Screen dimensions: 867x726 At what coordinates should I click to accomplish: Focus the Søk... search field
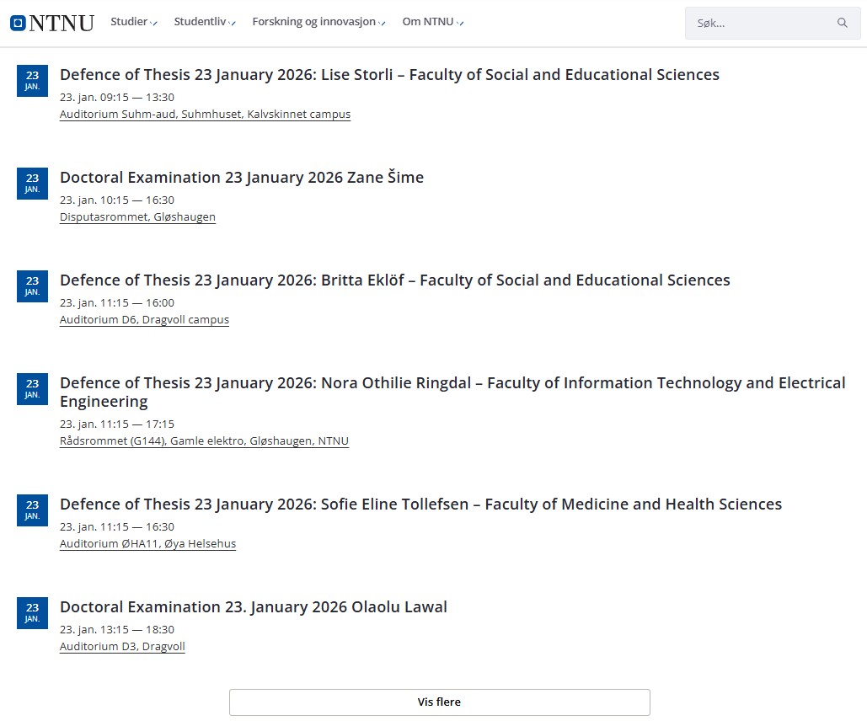[773, 24]
